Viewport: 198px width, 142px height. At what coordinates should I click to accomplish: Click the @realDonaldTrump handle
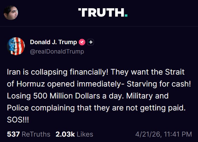coord(57,51)
